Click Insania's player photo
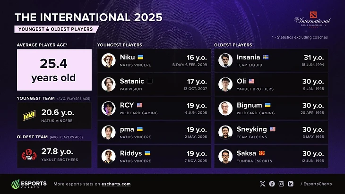The height and width of the screenshot is (194, 345). click(x=225, y=60)
